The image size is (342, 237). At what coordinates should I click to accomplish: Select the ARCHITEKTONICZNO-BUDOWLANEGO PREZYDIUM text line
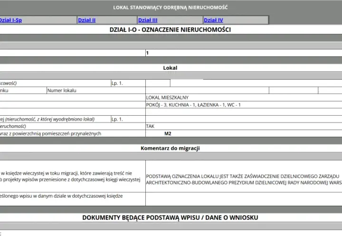(x=244, y=182)
